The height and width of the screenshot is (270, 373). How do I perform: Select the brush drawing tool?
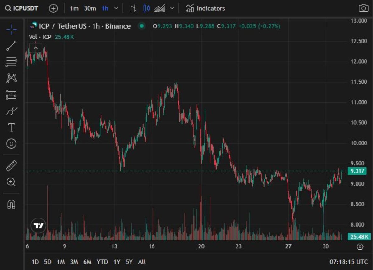[12, 111]
